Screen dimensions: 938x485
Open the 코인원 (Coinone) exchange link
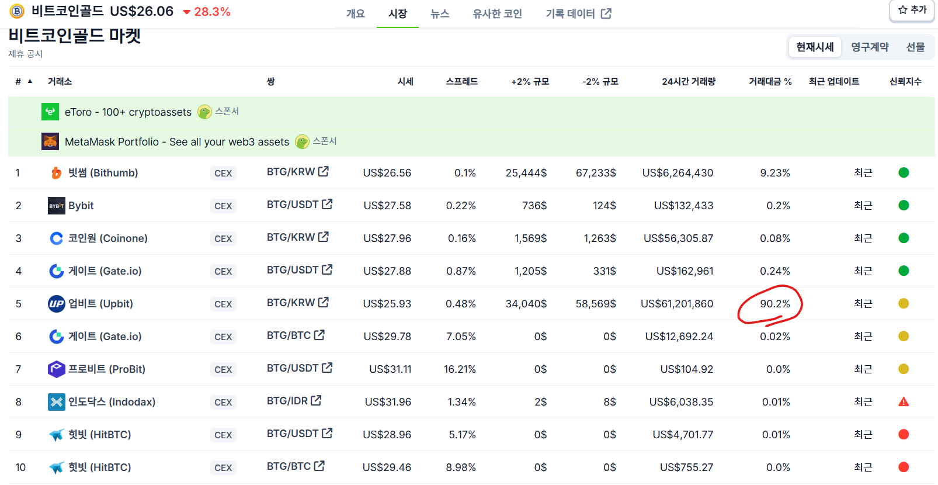[107, 238]
